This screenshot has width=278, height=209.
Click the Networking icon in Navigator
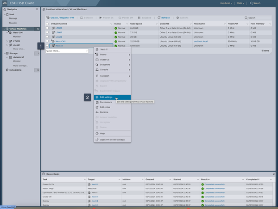(7, 70)
